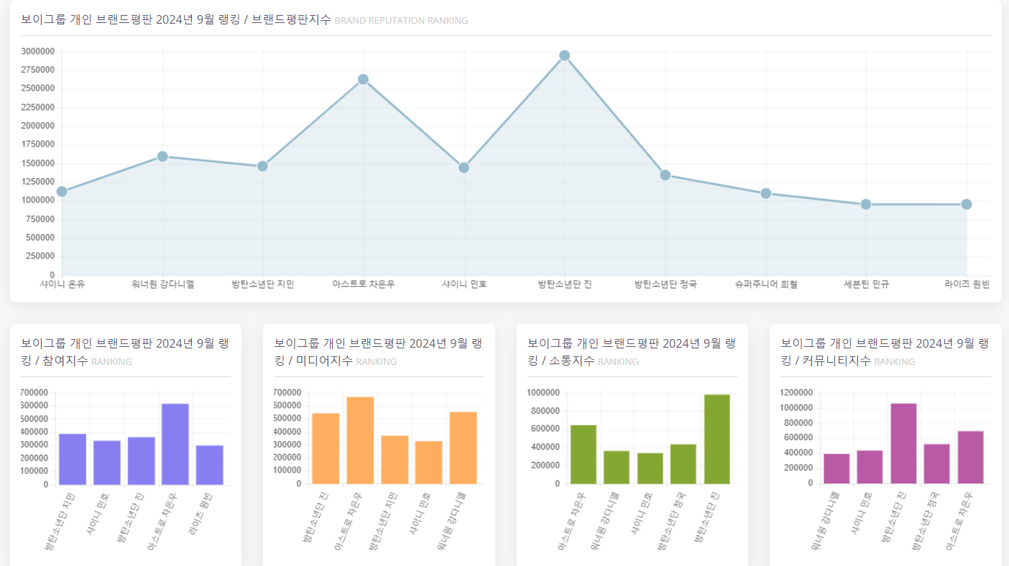Screen dimensions: 1009x566
Task: Select purple 방탄소년단 지민 bar in 참여지수
Action: [x=73, y=459]
